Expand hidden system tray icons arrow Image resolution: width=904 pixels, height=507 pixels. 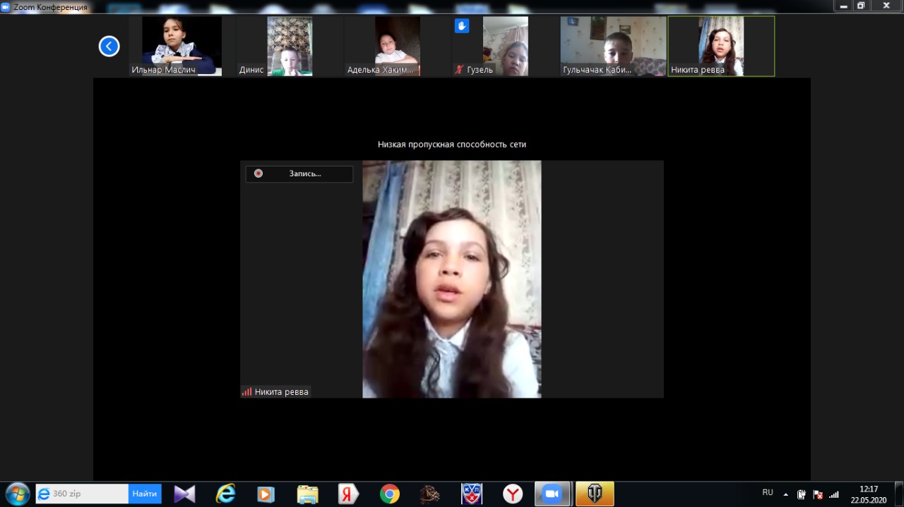click(x=785, y=494)
